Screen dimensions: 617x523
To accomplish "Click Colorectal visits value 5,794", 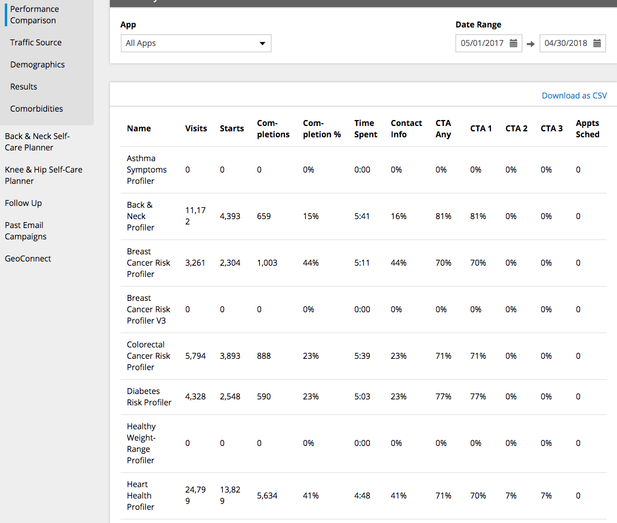I will pos(195,356).
